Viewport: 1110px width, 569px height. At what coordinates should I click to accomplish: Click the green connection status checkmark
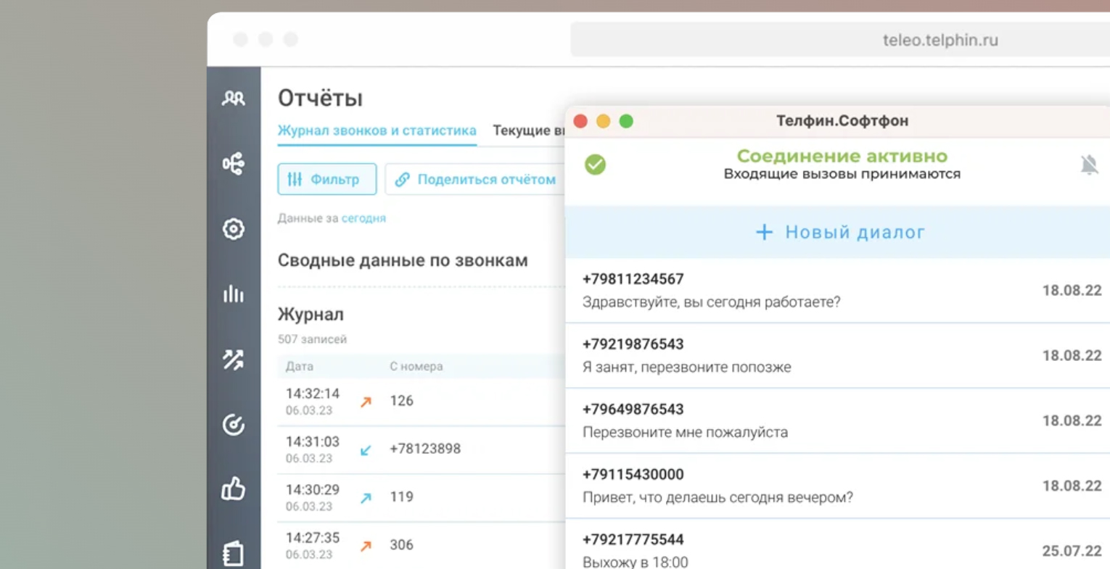tap(595, 165)
